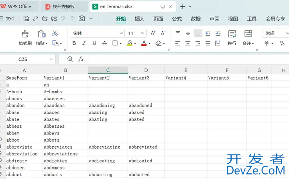
Task: Click the Wrap Text (换行) button
Action: point(232,38)
